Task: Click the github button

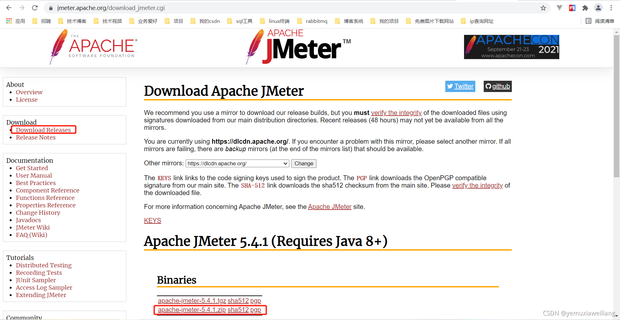Action: [x=498, y=86]
